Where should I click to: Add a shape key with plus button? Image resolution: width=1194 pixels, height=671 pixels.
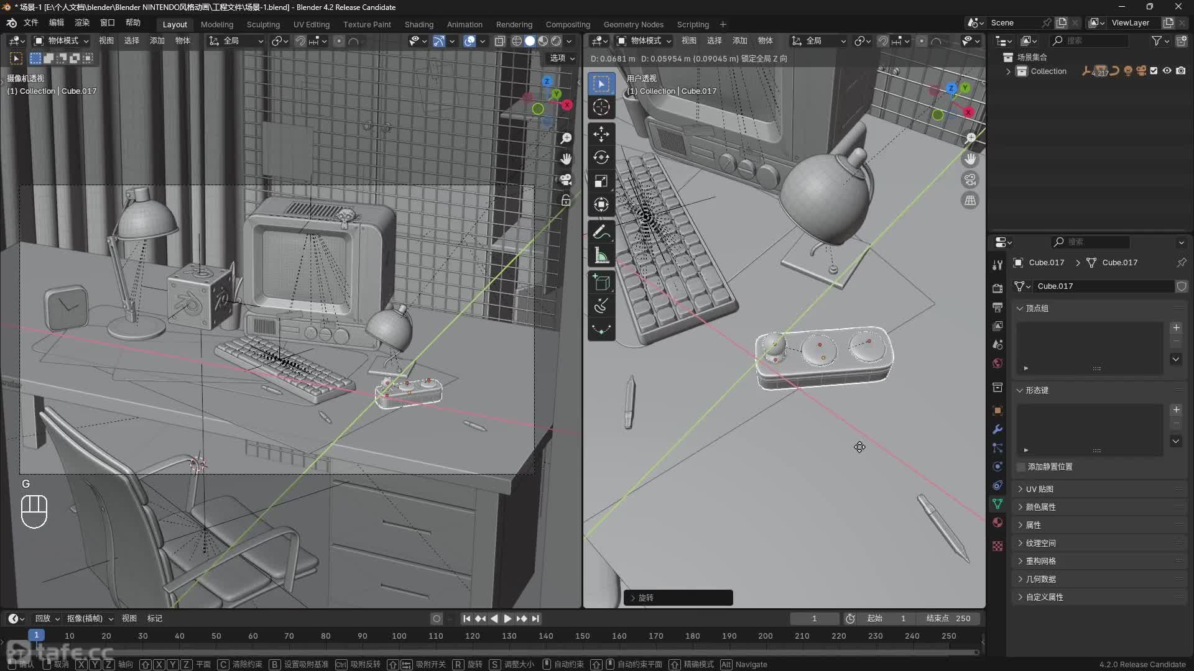click(1176, 409)
